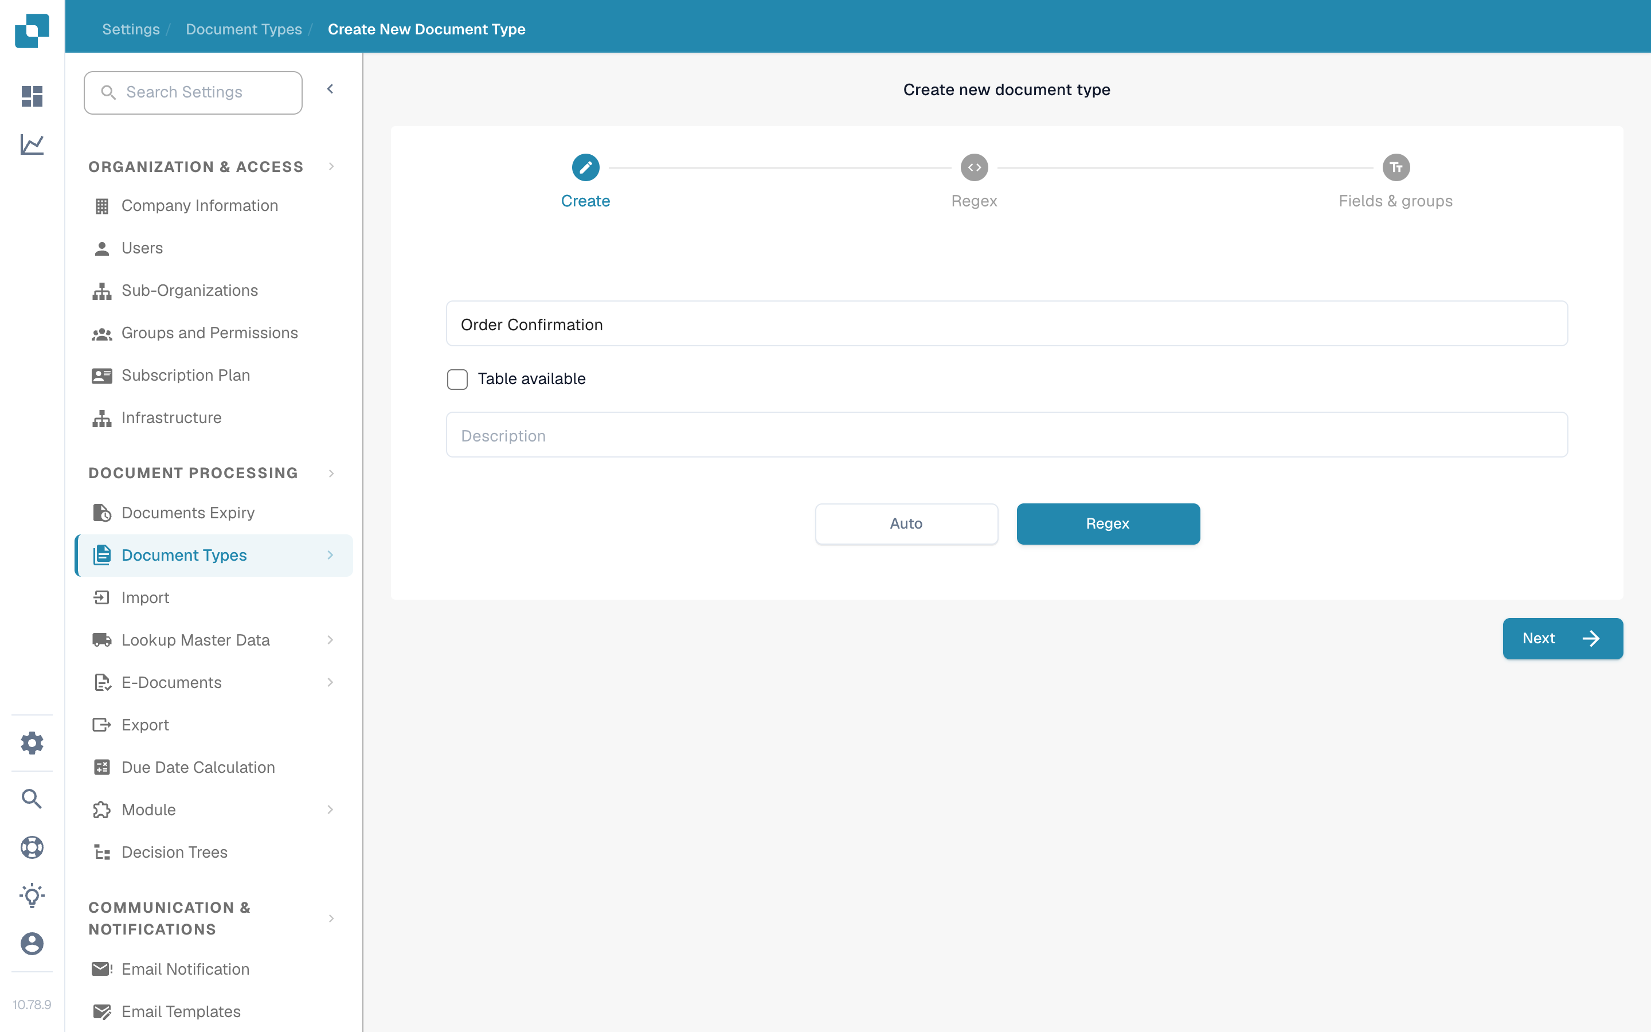Click the lightbulb ideas icon
Screen dimensions: 1651x1032
[x=32, y=896]
